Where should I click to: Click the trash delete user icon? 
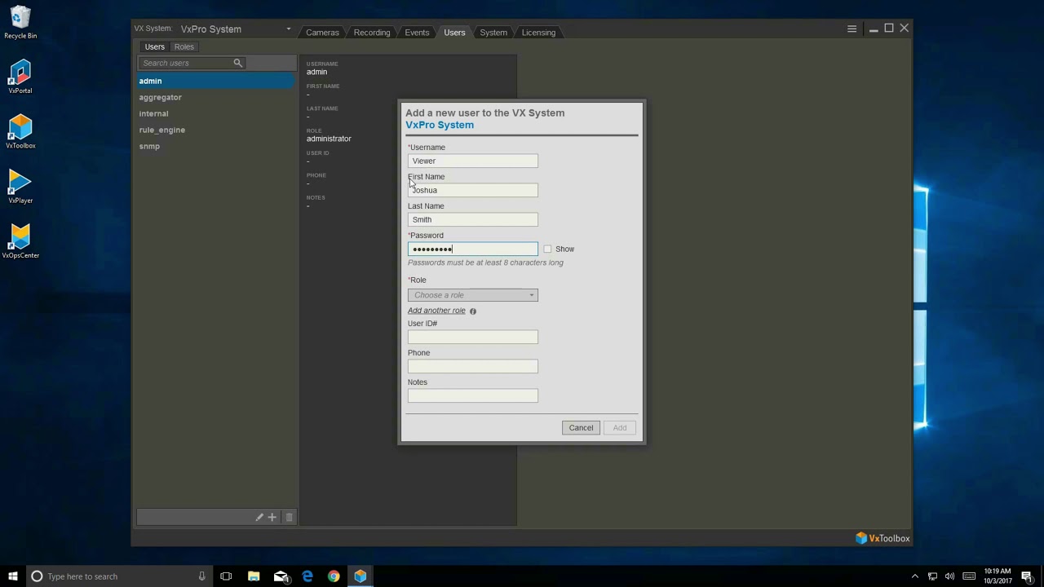[x=289, y=517]
